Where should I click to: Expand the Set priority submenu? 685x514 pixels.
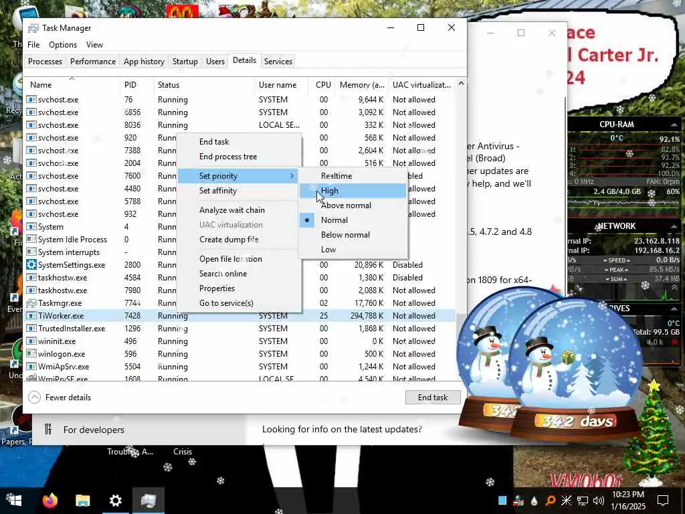click(x=239, y=176)
